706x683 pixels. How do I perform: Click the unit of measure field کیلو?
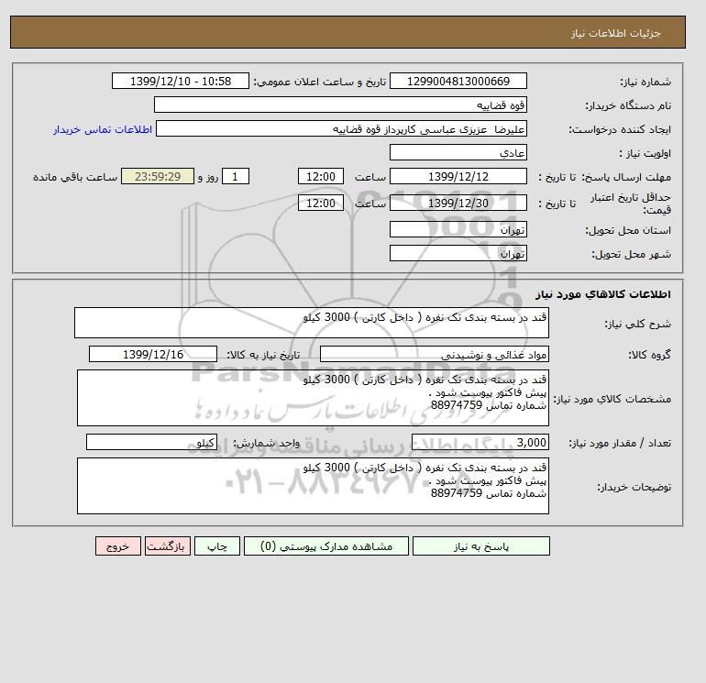tap(151, 442)
